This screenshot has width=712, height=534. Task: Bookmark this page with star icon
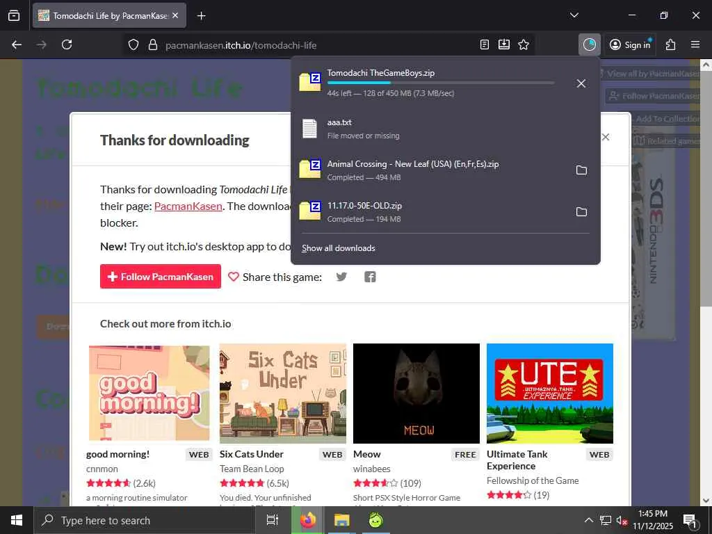tap(524, 44)
